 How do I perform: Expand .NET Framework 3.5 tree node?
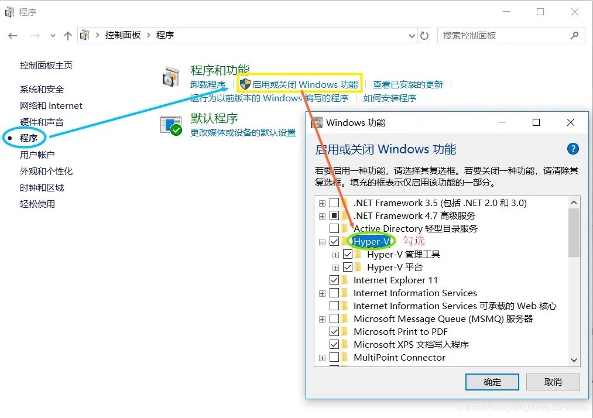[322, 204]
